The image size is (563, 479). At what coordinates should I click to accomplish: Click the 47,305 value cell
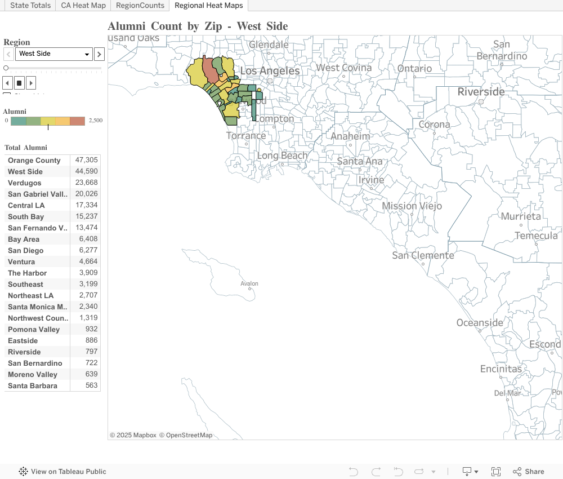86,160
